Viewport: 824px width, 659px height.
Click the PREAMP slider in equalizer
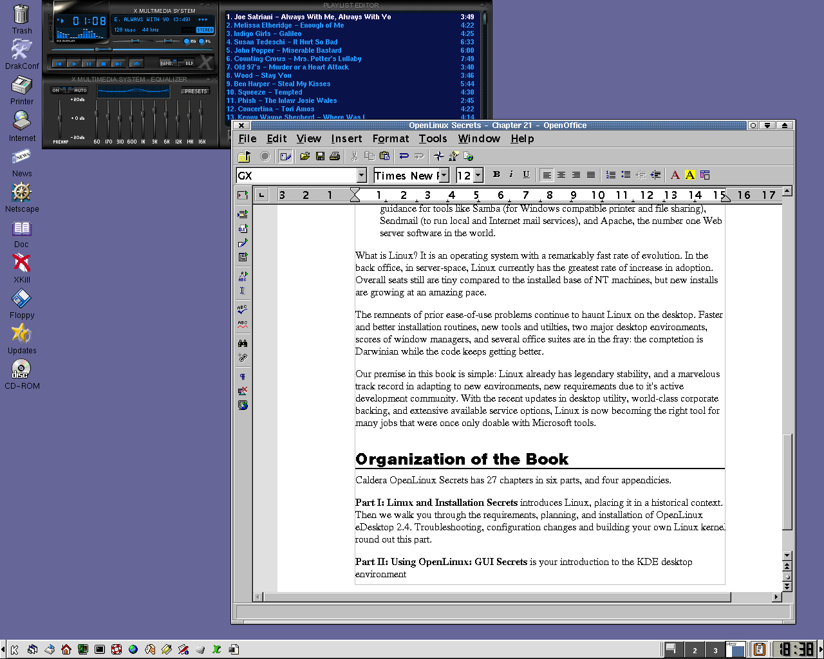click(x=60, y=119)
